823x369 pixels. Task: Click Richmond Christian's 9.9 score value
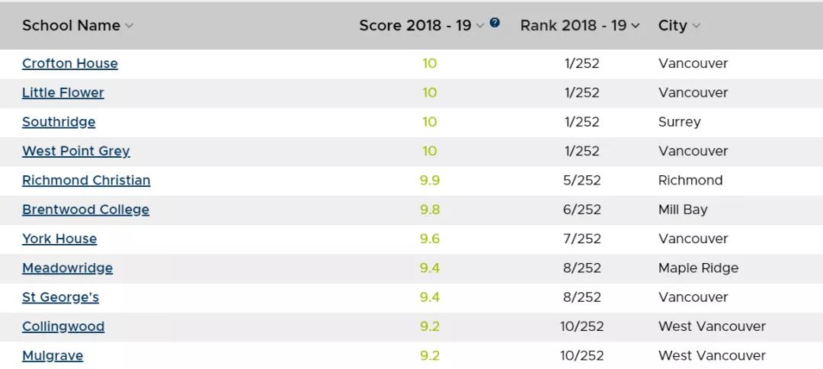pyautogui.click(x=430, y=181)
